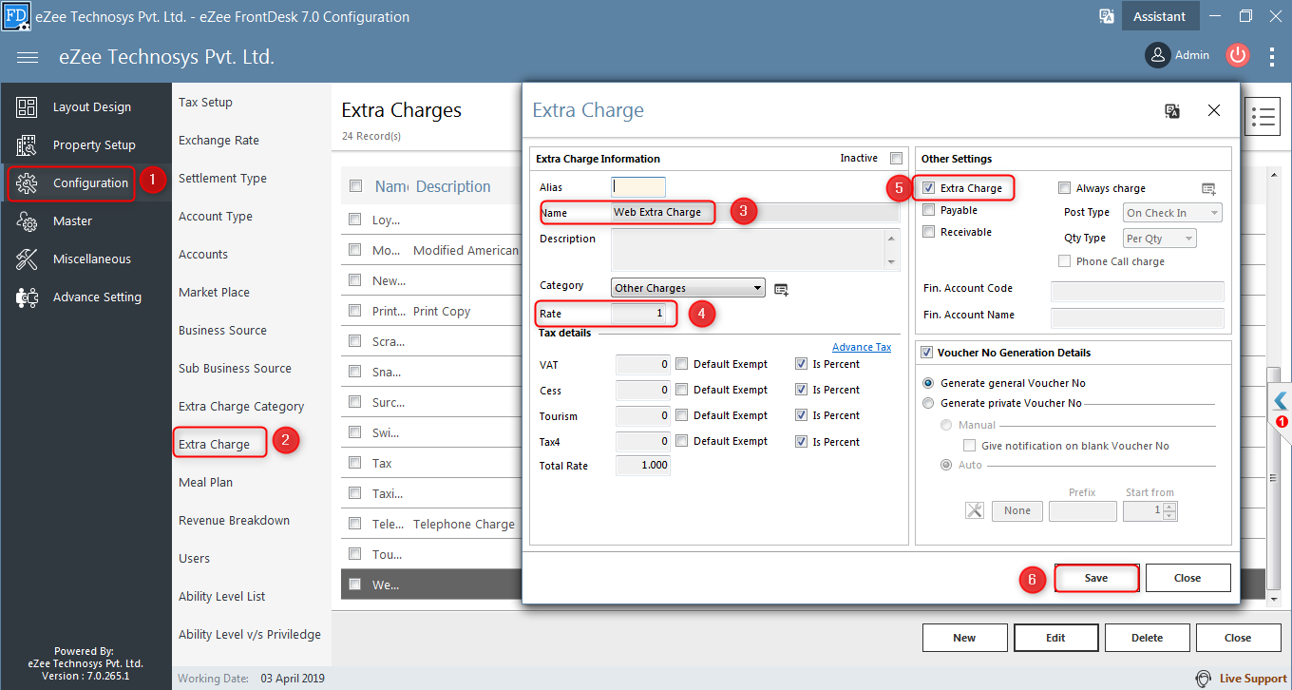Click the Assistant button
1292x690 pixels.
[1159, 16]
